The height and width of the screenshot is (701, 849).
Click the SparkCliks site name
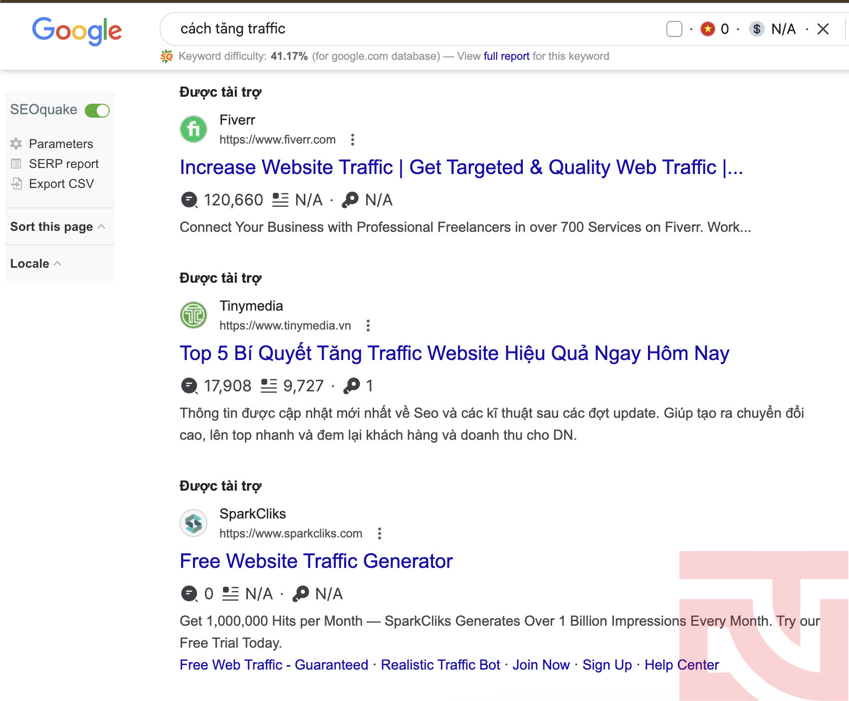coord(253,514)
